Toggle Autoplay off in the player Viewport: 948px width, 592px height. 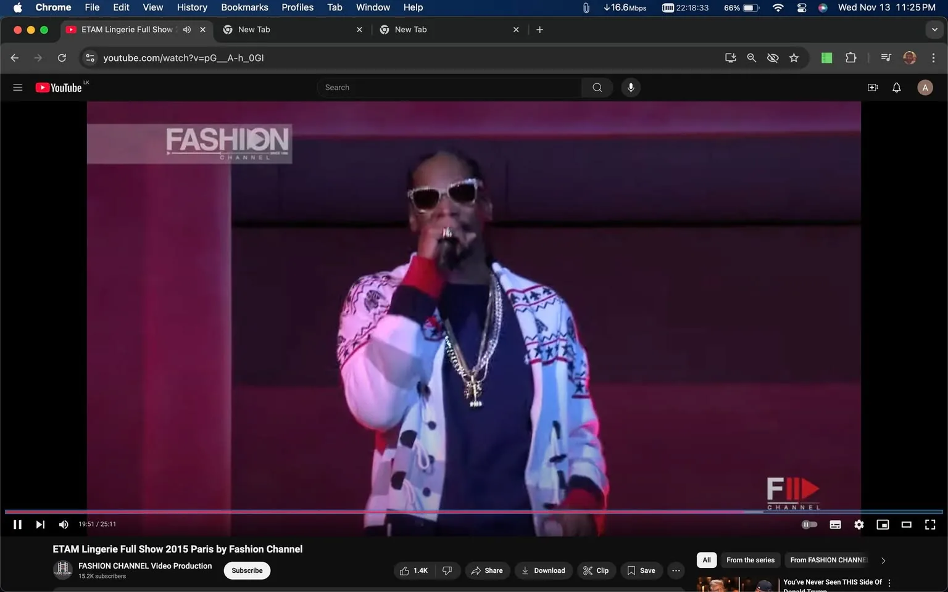tap(809, 524)
